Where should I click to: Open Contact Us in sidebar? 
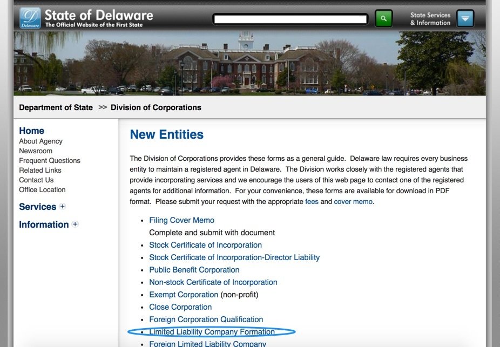[x=36, y=180]
